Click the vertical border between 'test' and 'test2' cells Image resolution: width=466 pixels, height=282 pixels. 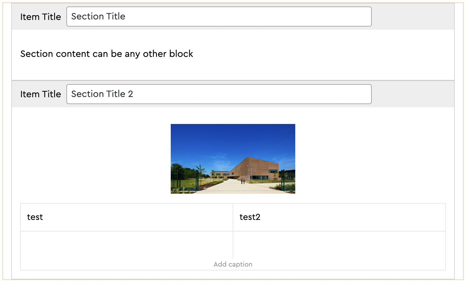pyautogui.click(x=233, y=217)
